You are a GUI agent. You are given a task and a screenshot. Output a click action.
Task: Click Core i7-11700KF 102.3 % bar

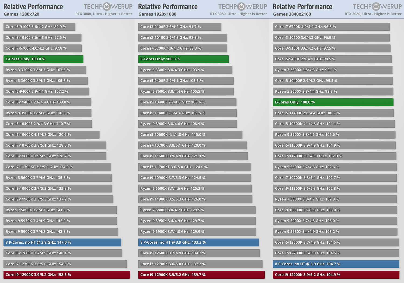click(335, 156)
